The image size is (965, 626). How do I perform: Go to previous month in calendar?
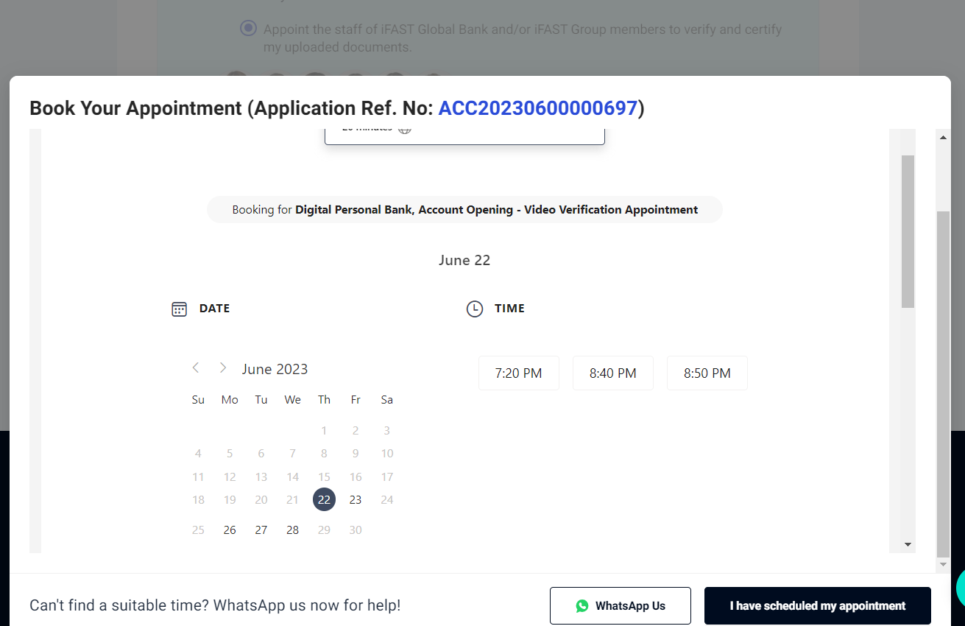(x=196, y=368)
